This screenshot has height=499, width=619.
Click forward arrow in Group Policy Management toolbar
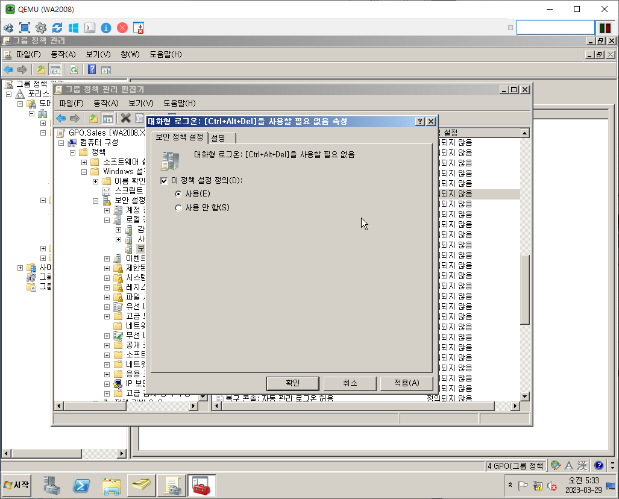click(x=22, y=70)
